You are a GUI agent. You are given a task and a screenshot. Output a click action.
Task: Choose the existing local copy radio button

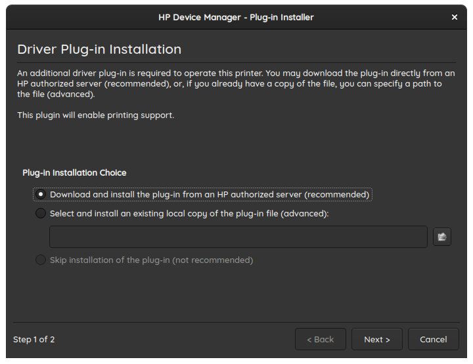pyautogui.click(x=41, y=213)
